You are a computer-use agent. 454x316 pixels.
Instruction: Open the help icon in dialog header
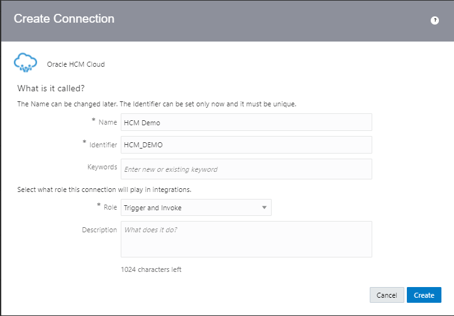pyautogui.click(x=435, y=20)
